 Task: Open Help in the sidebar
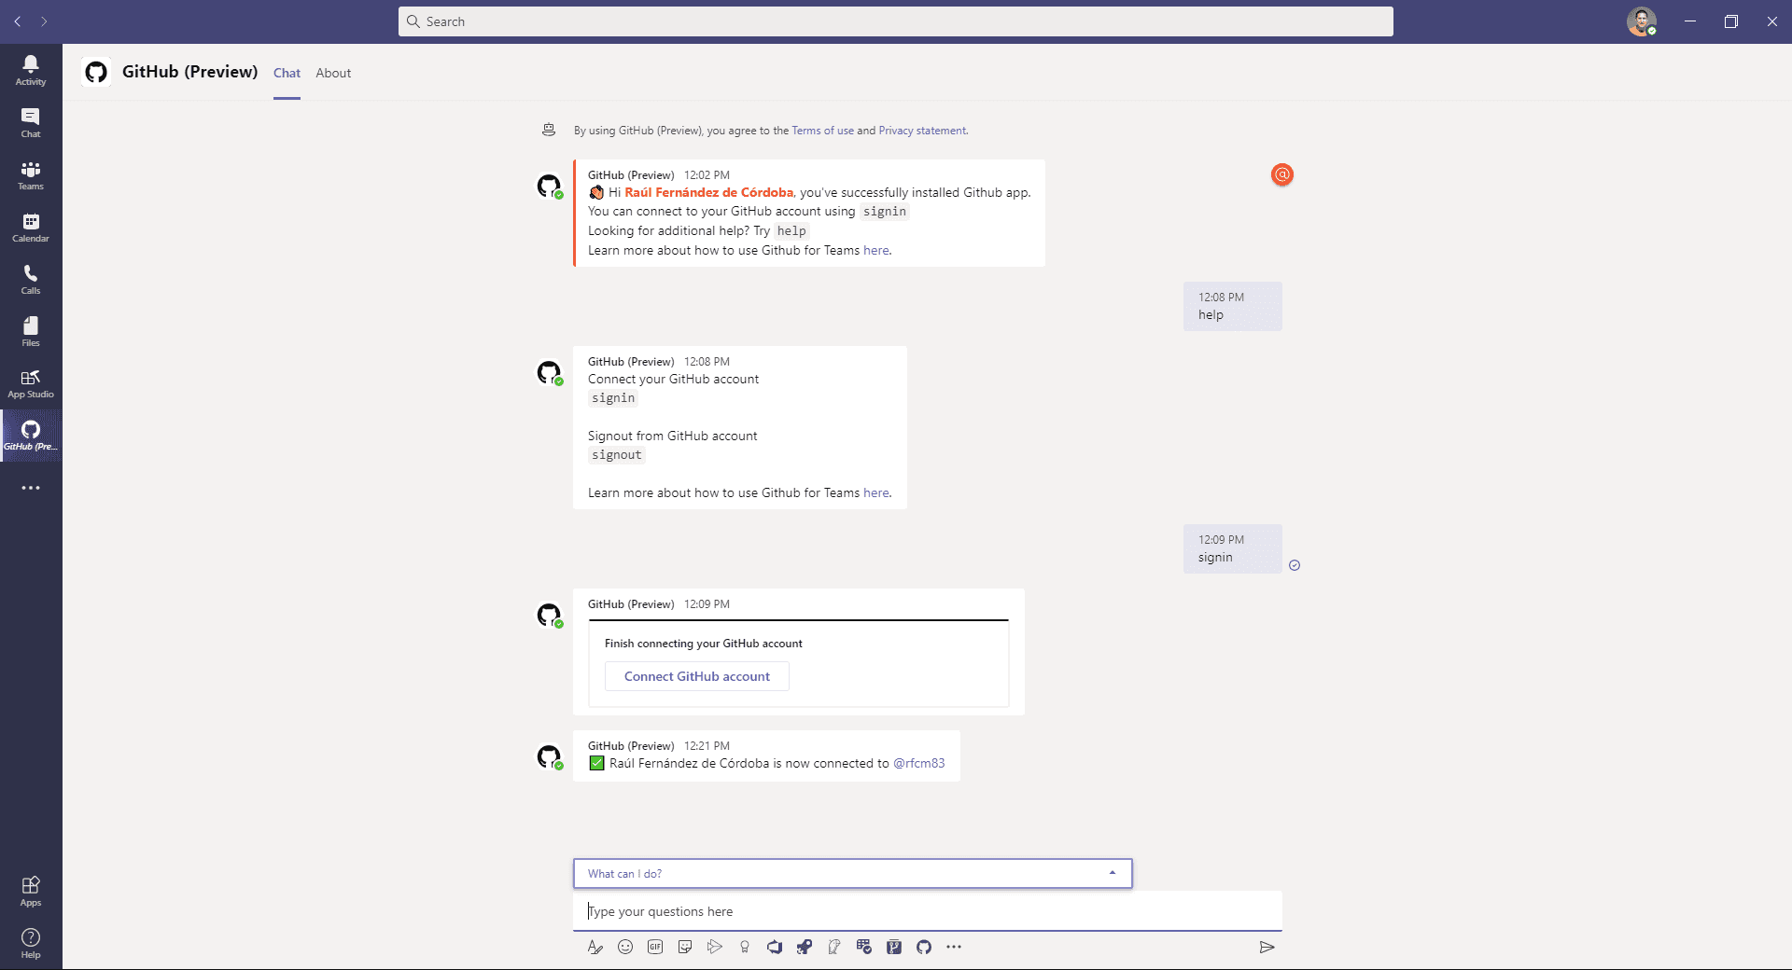click(x=31, y=943)
